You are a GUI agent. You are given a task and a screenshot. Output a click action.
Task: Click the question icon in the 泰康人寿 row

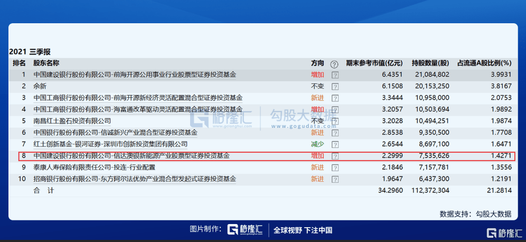[335, 167]
